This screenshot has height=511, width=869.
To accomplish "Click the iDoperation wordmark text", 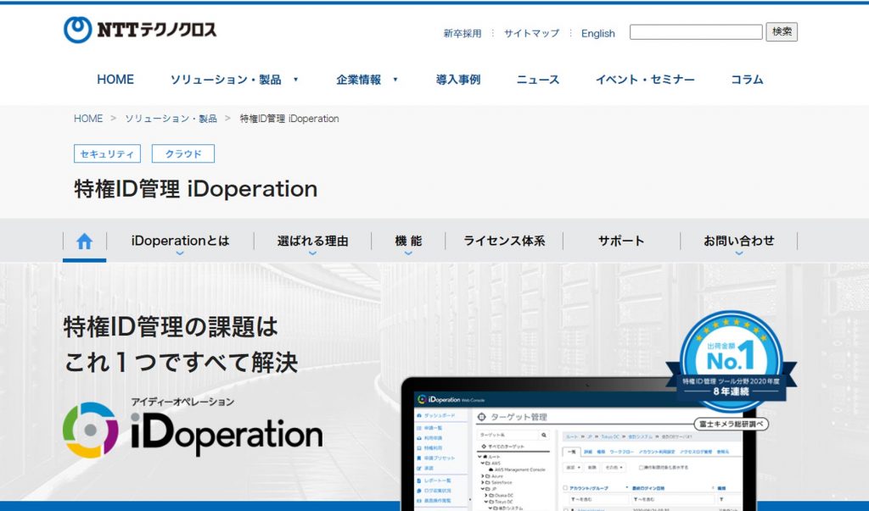I will click(x=226, y=434).
